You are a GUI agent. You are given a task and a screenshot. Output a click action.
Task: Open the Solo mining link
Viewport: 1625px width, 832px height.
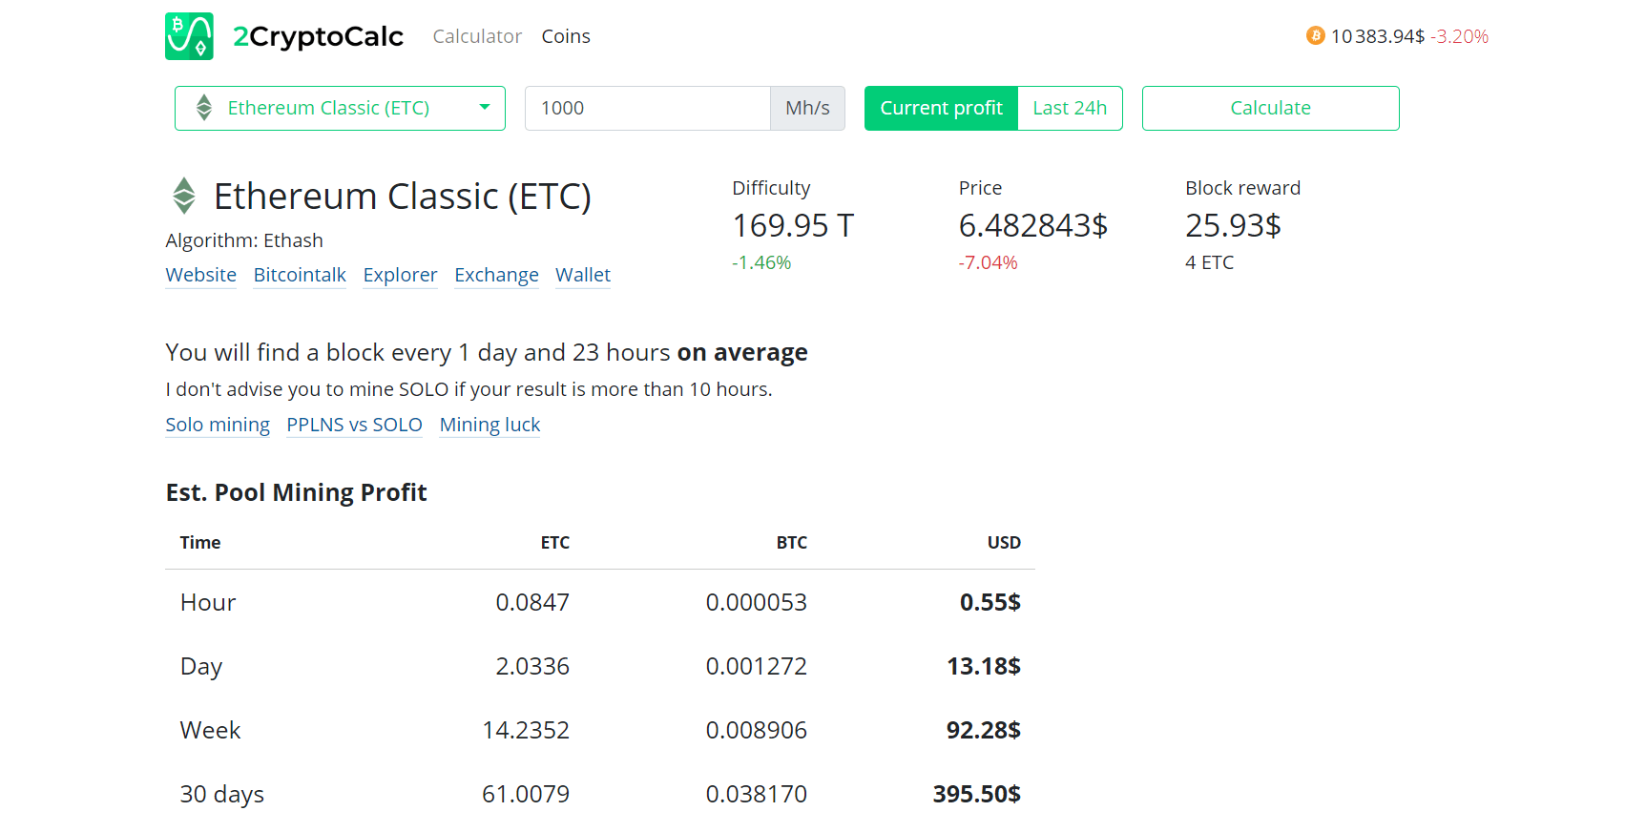pos(218,425)
